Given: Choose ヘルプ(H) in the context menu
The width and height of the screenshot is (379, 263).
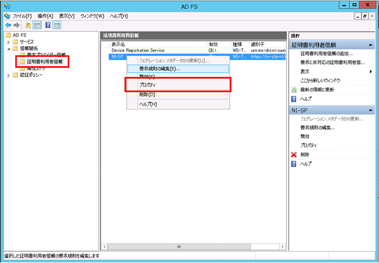Looking at the screenshot, I should [x=178, y=104].
